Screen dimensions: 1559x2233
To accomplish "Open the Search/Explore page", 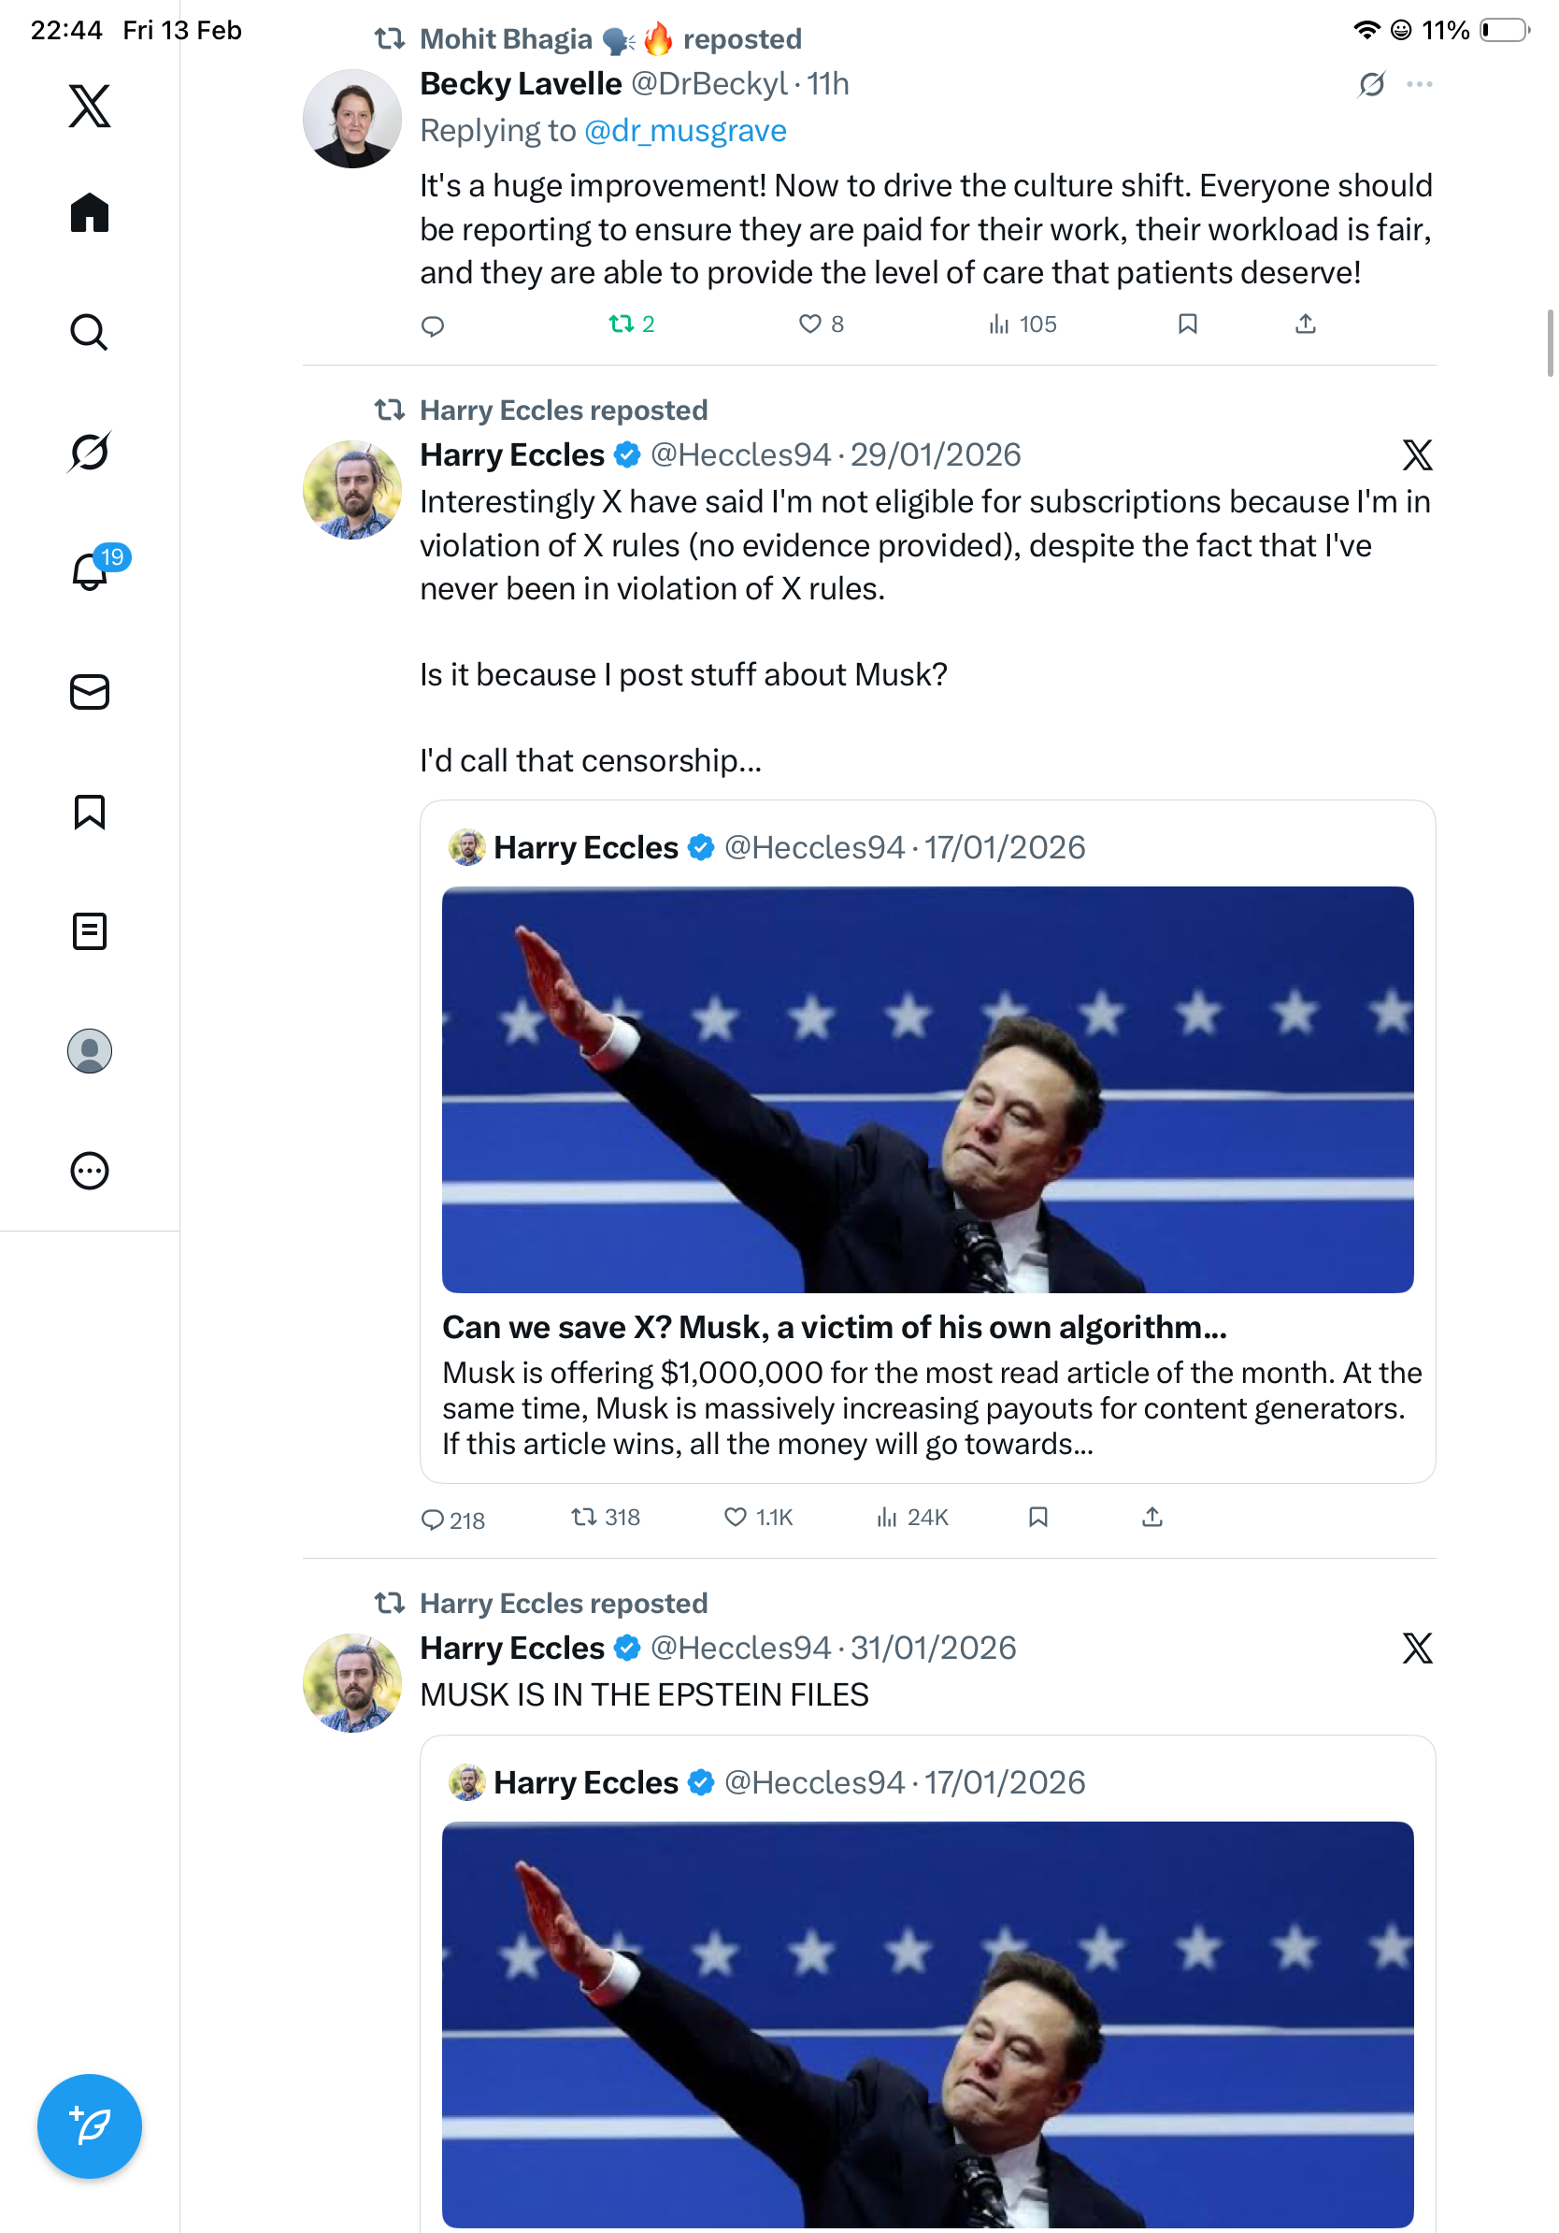I will point(90,333).
